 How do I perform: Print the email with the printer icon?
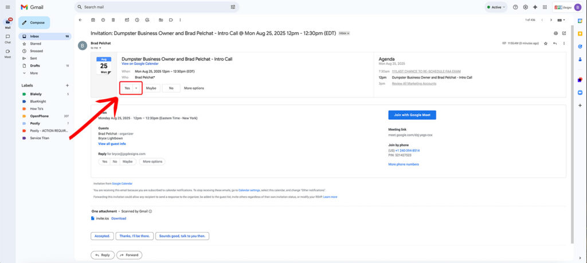(x=555, y=33)
